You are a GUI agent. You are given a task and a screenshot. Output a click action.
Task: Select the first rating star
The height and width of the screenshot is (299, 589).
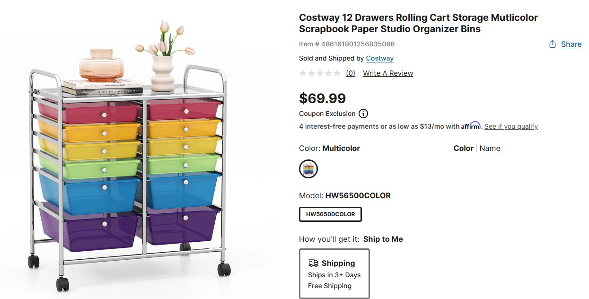point(303,73)
